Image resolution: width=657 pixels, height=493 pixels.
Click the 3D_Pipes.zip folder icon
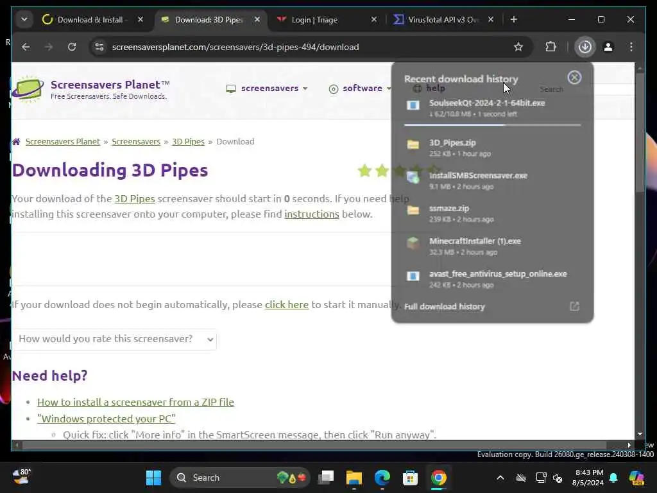(413, 144)
